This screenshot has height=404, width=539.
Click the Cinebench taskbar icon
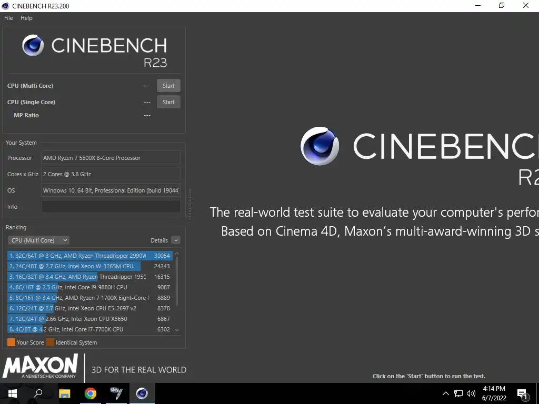tap(142, 393)
